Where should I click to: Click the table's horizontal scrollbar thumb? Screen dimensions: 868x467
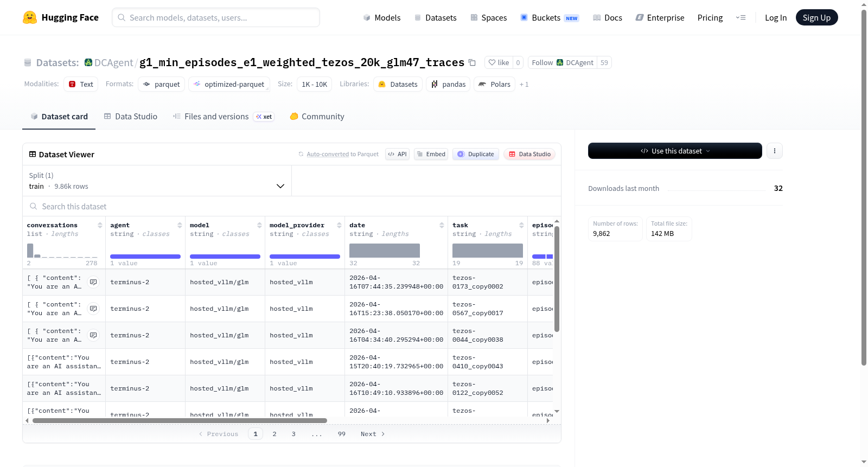(180, 420)
